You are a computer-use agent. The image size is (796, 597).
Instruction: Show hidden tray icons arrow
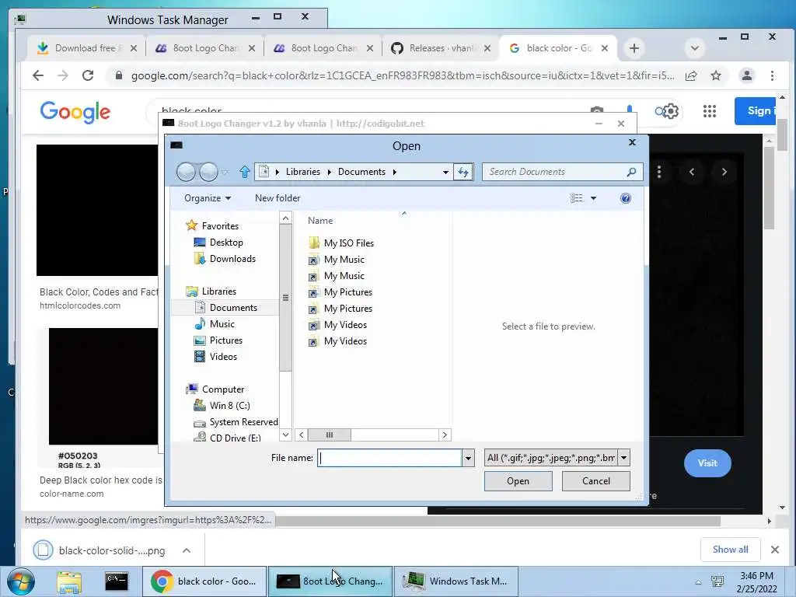(698, 582)
